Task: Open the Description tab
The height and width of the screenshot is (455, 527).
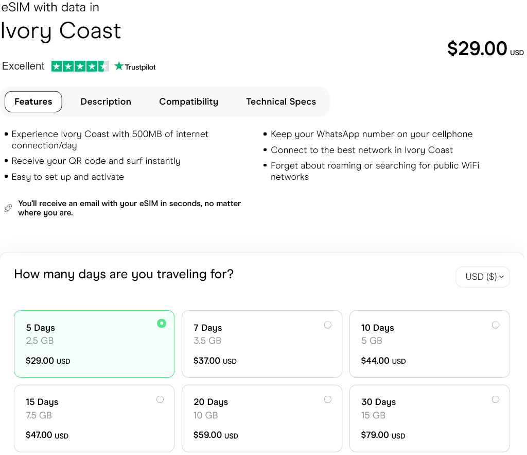Action: tap(106, 102)
